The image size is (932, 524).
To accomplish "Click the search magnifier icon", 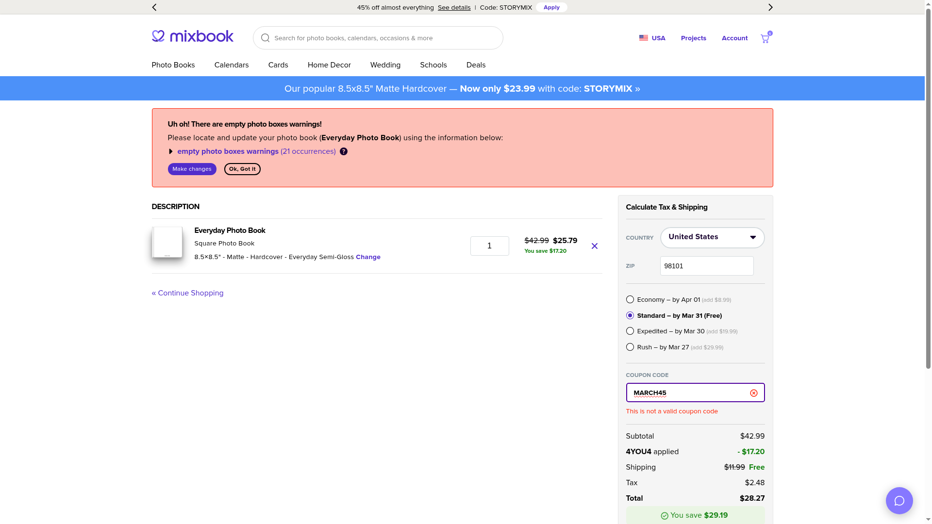I will [265, 38].
